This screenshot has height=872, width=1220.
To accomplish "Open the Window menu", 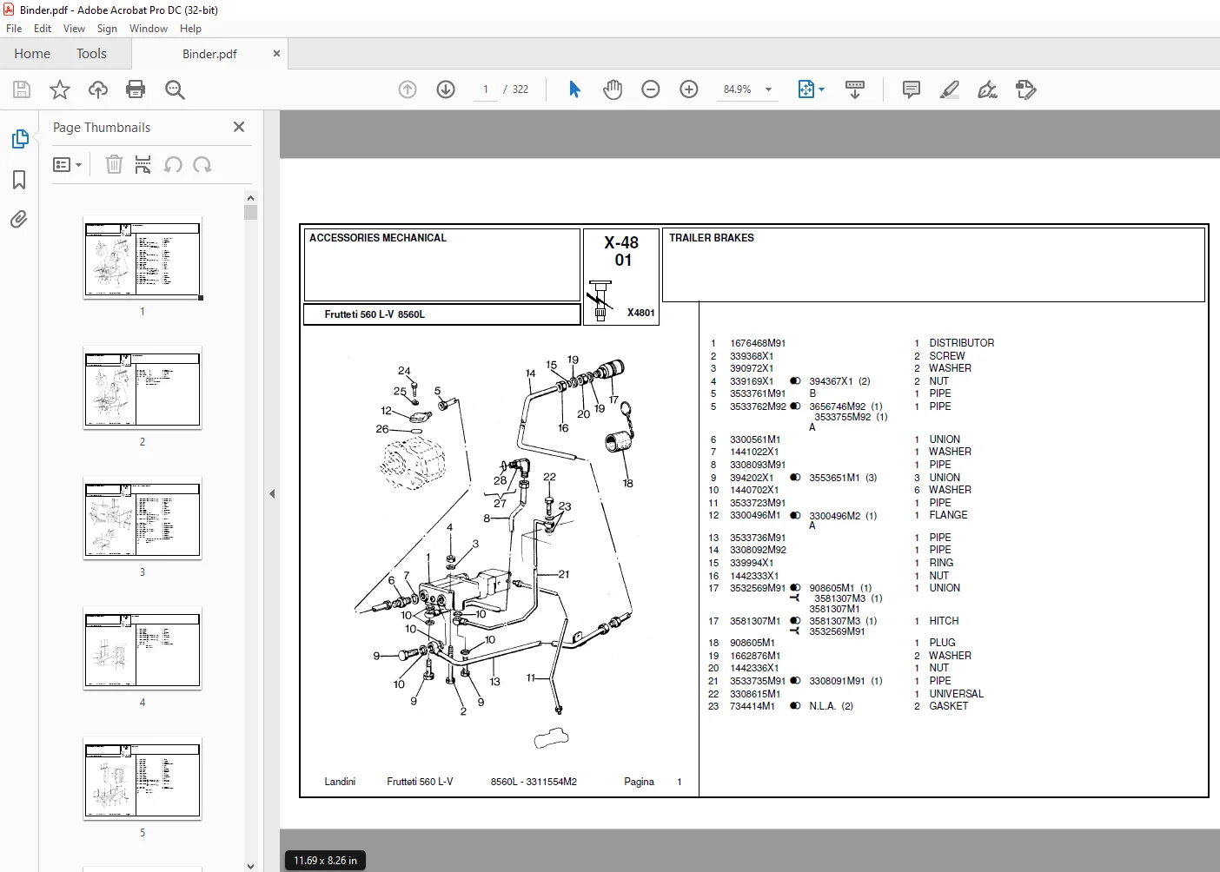I will (149, 29).
